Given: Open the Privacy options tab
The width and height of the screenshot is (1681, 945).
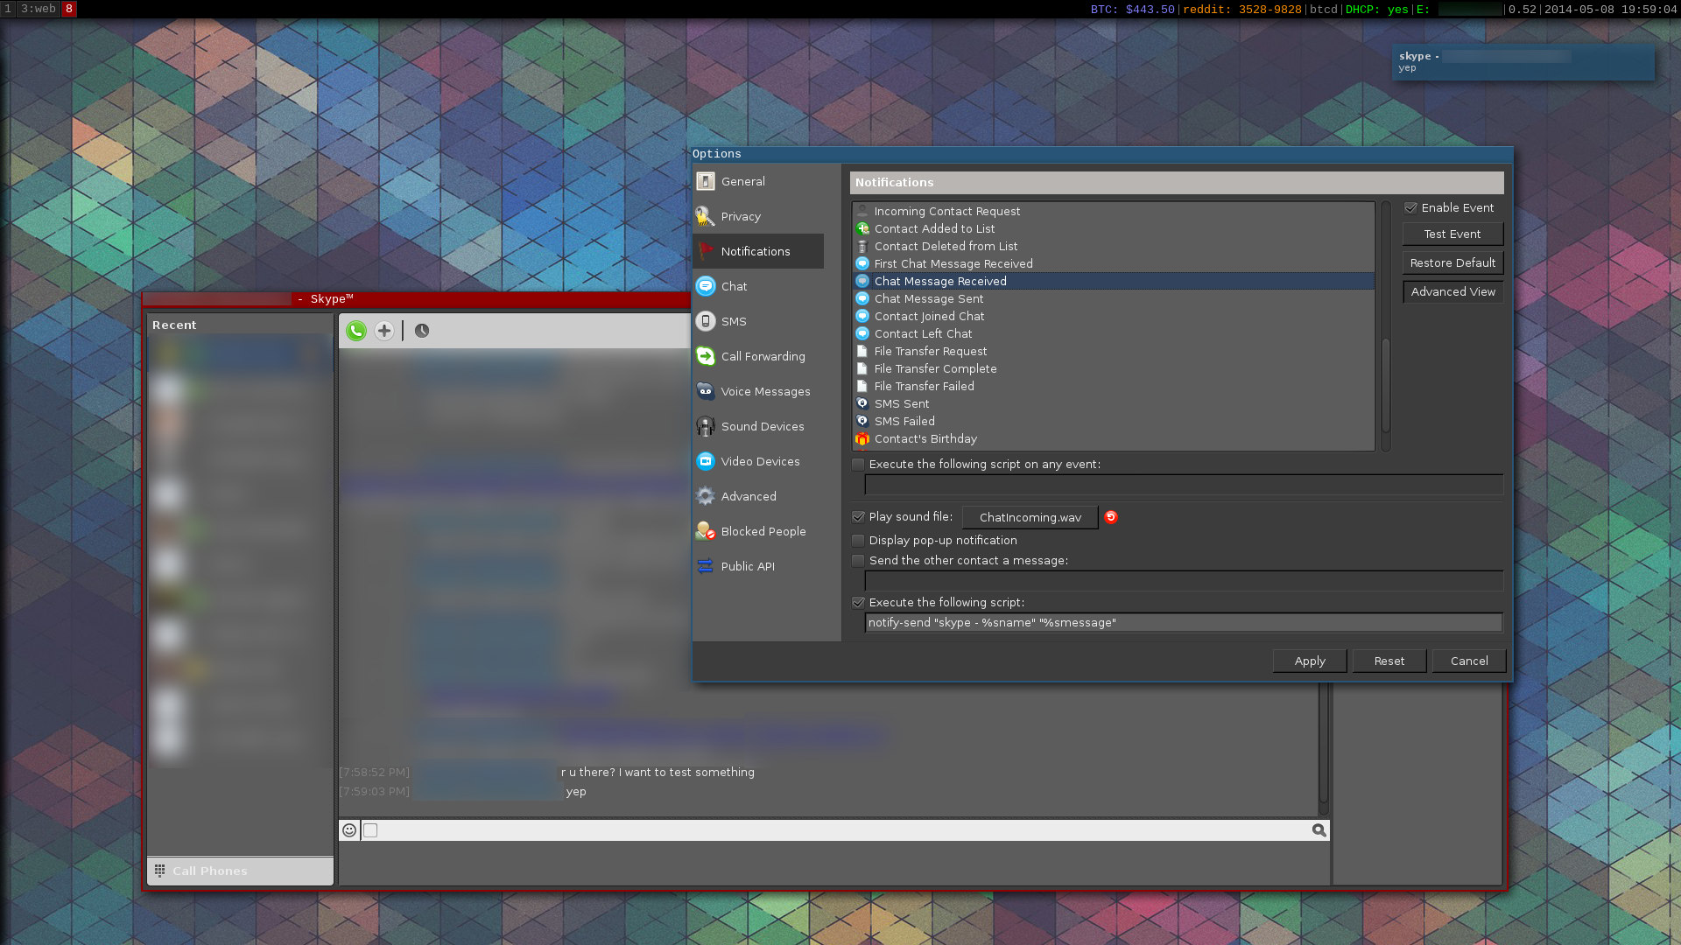Looking at the screenshot, I should pyautogui.click(x=740, y=216).
